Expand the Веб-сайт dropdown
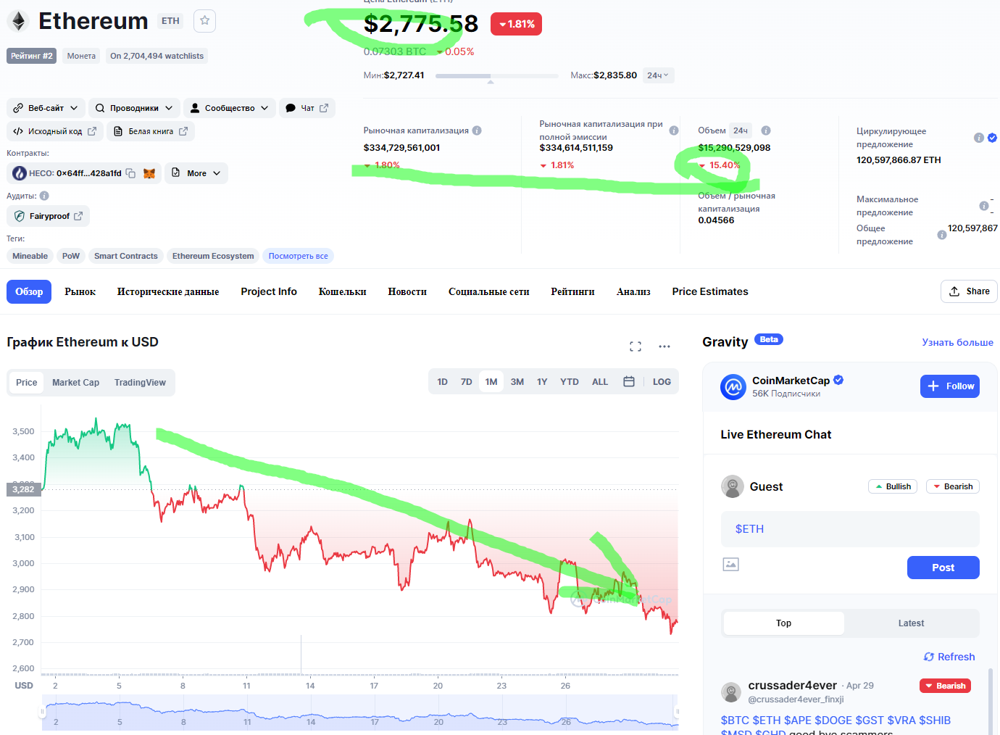This screenshot has width=1000, height=735. pyautogui.click(x=46, y=108)
